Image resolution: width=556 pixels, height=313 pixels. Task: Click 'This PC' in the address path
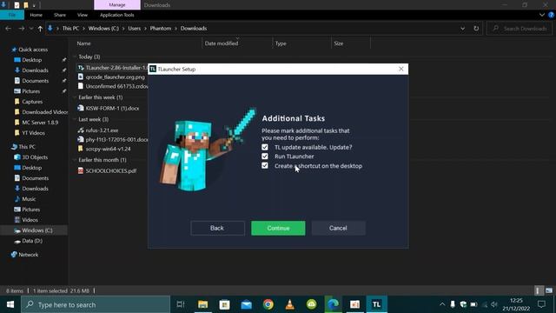(70, 29)
